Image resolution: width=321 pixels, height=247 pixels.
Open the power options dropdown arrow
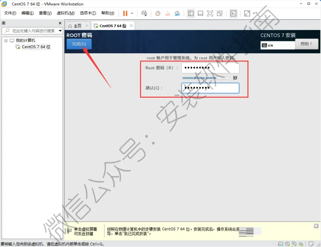click(x=132, y=13)
